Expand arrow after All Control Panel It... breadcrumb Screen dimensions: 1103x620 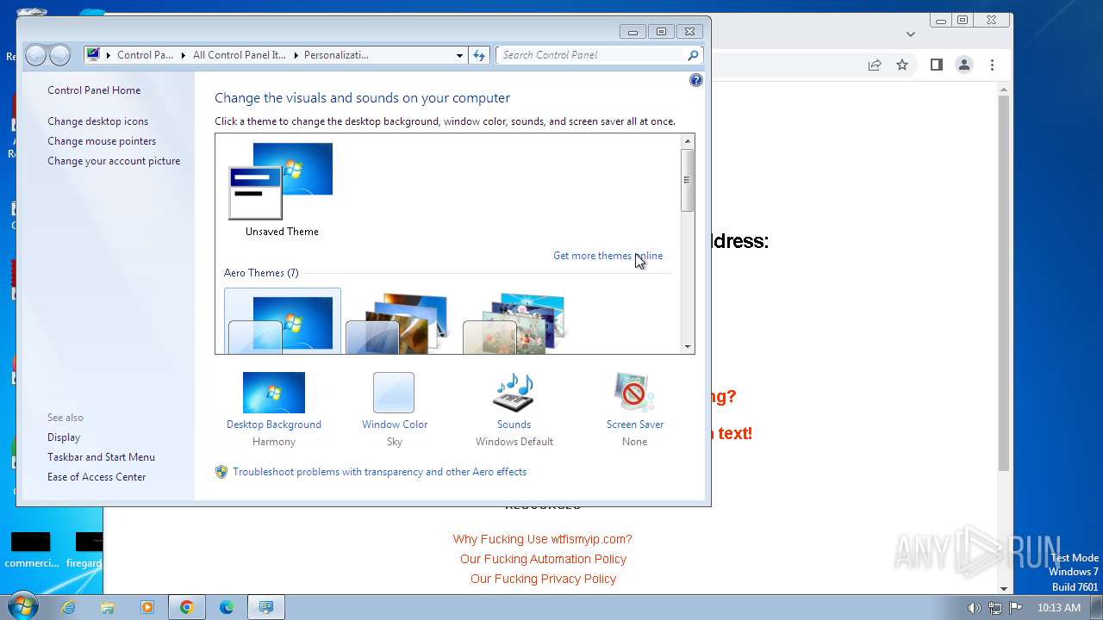pyautogui.click(x=296, y=55)
